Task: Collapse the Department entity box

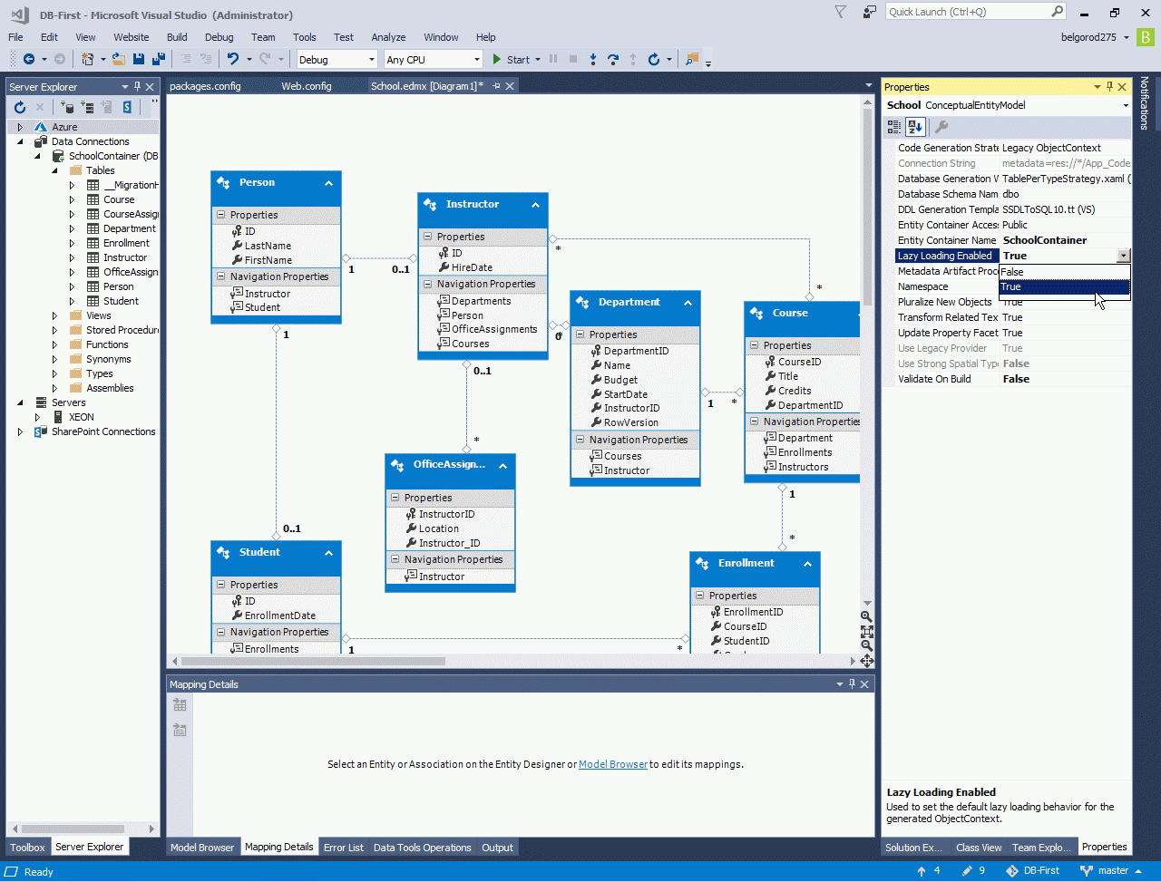Action: point(688,303)
